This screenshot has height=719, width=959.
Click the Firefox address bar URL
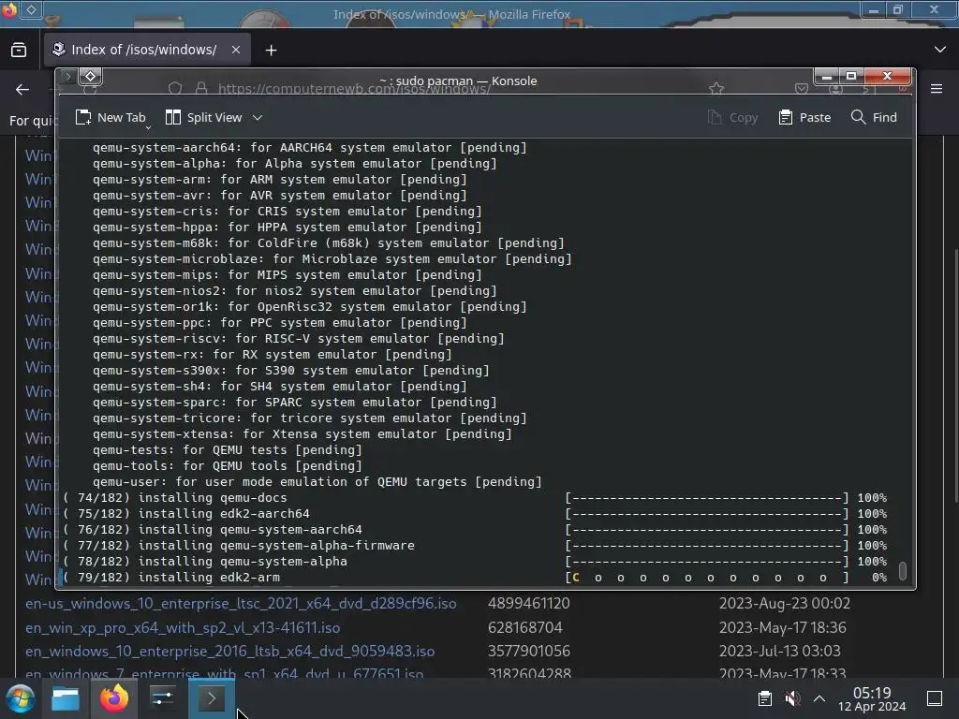tap(354, 89)
